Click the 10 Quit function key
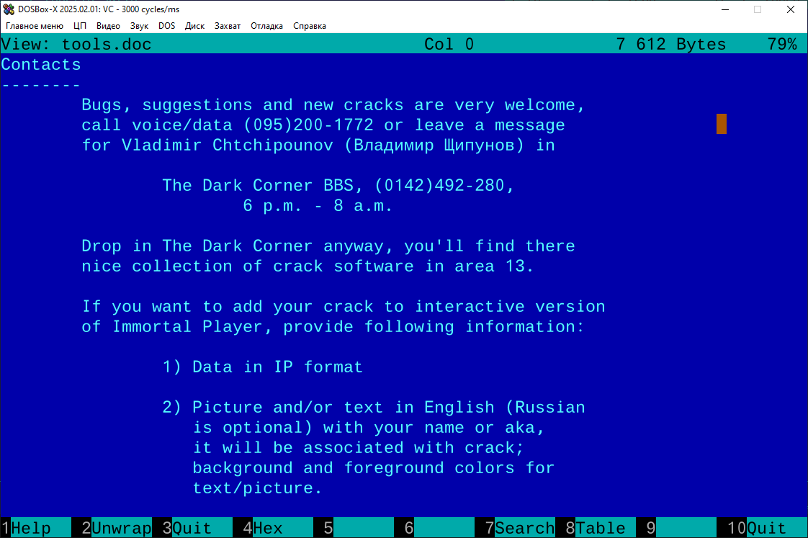 767,528
